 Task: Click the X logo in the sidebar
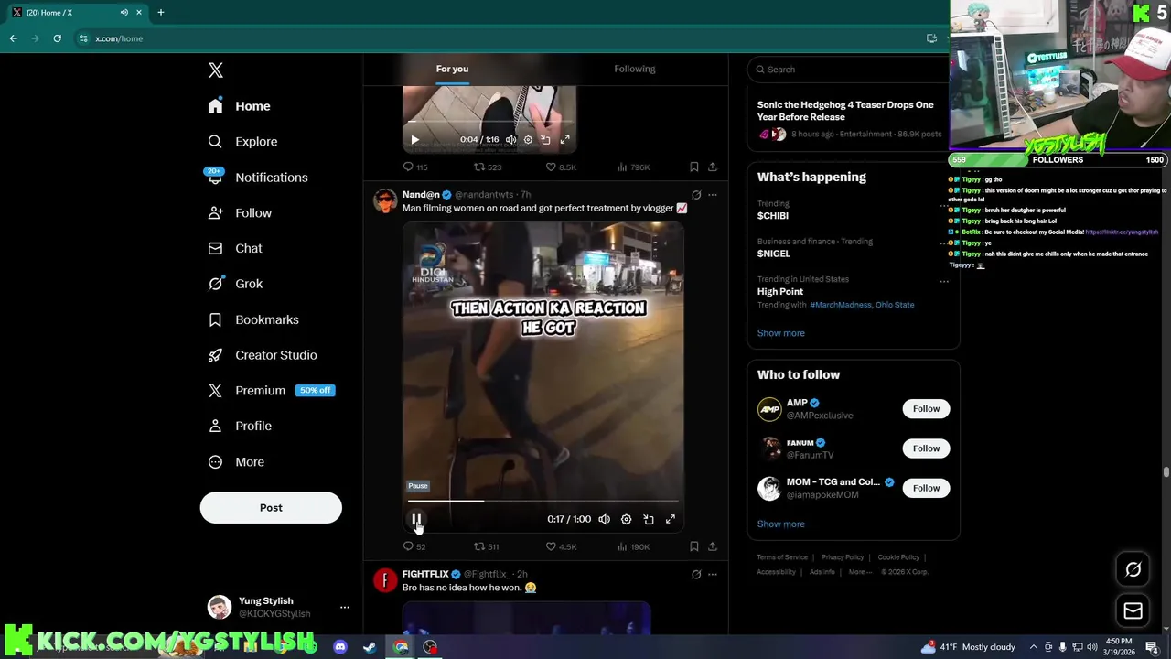coord(215,70)
